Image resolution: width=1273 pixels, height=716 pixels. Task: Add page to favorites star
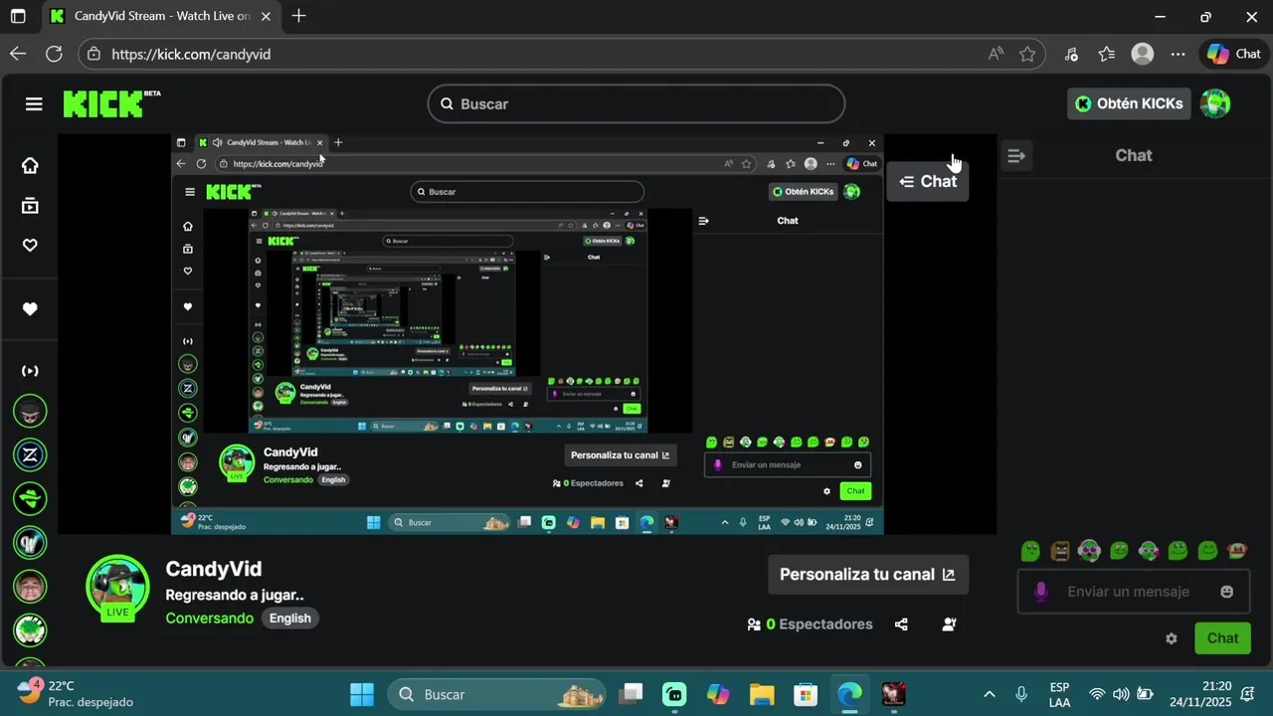coord(1027,54)
